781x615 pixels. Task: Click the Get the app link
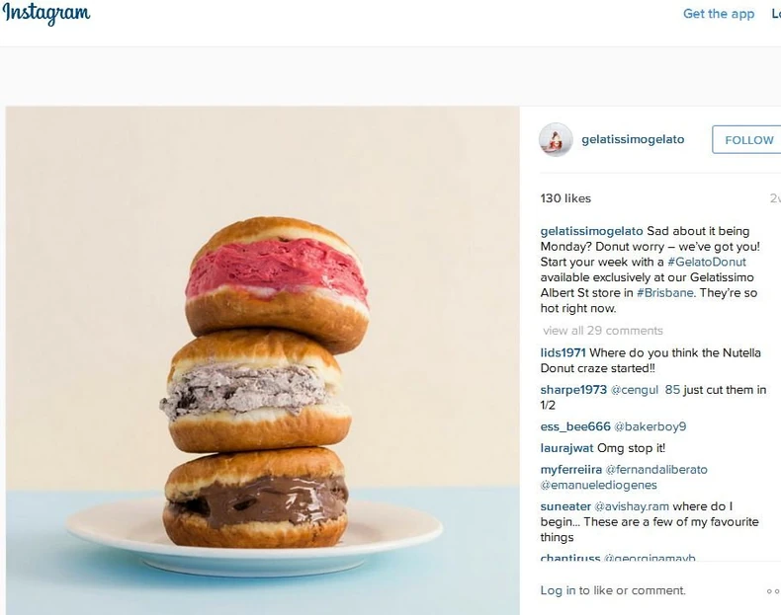(719, 14)
